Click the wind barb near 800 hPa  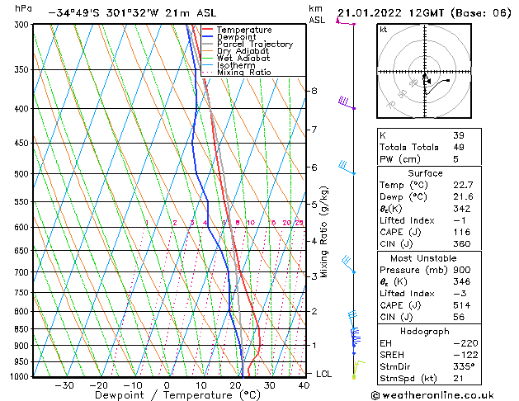pyautogui.click(x=352, y=319)
